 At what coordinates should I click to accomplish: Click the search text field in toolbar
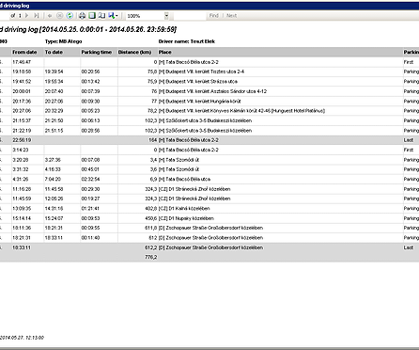pos(190,16)
